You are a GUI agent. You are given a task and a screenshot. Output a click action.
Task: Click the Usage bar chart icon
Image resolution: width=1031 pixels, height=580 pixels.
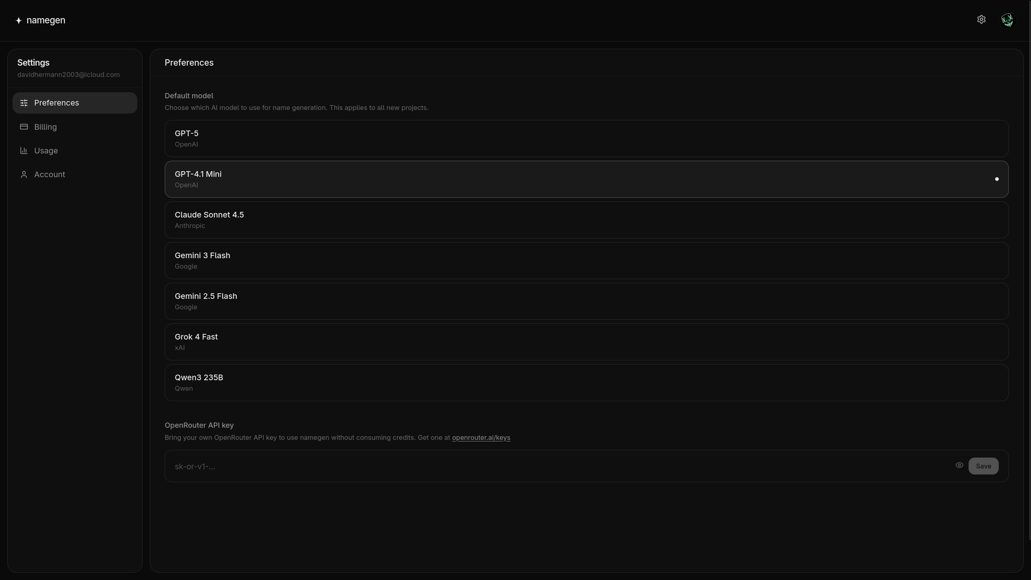(24, 151)
